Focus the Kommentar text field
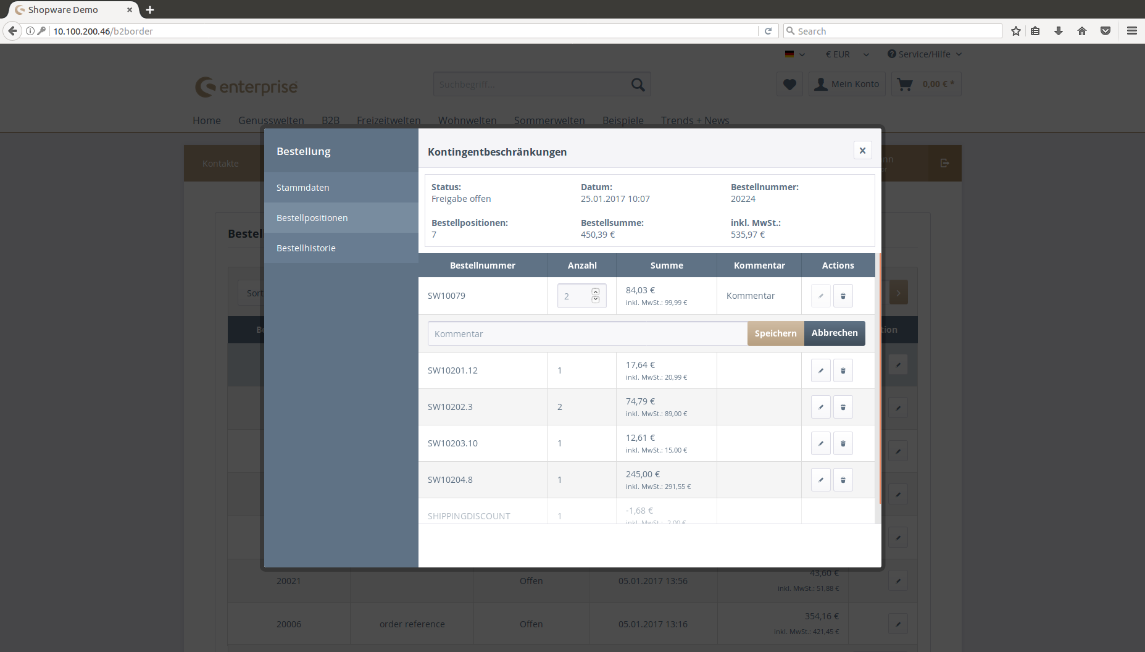 click(x=586, y=334)
